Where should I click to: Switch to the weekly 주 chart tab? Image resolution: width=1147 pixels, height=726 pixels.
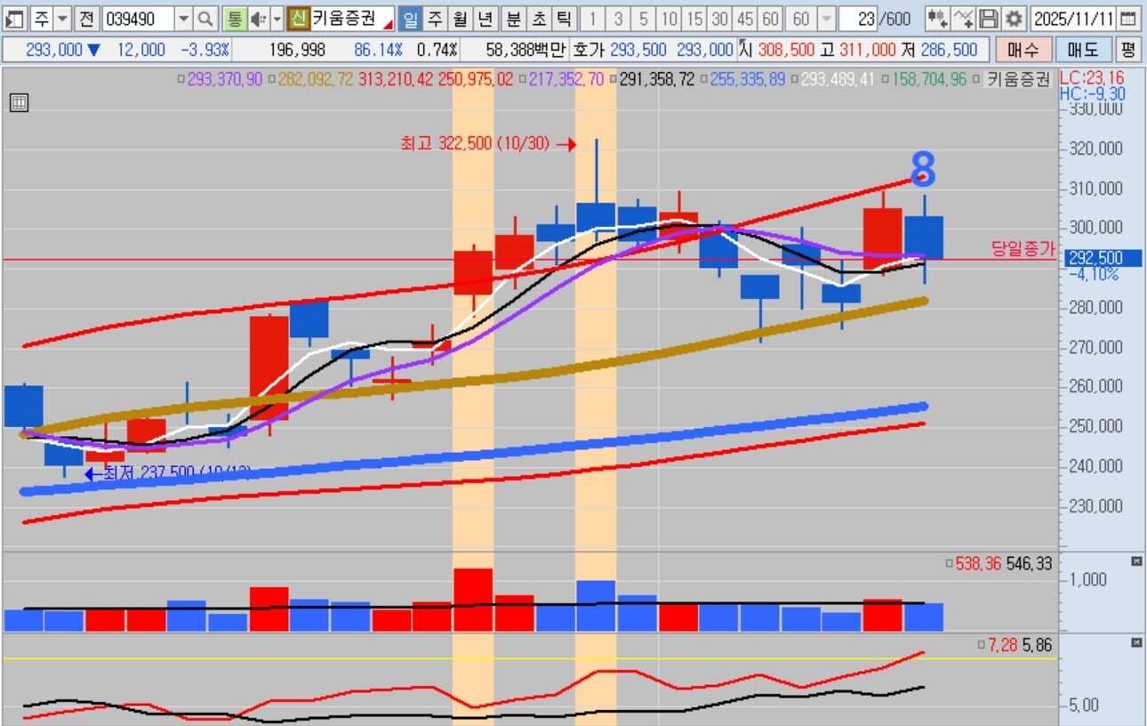tap(435, 18)
